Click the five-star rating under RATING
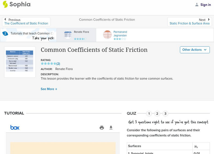This screenshot has width=214, height=154. tap(48, 64)
